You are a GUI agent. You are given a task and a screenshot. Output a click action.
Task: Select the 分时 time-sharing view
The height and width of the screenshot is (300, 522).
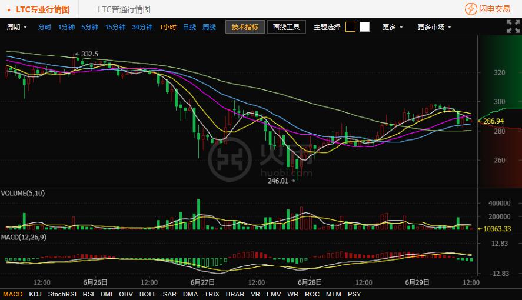click(45, 27)
